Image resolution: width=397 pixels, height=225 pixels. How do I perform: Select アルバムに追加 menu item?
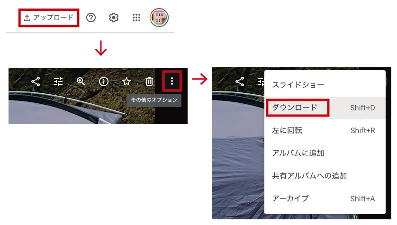click(325, 153)
